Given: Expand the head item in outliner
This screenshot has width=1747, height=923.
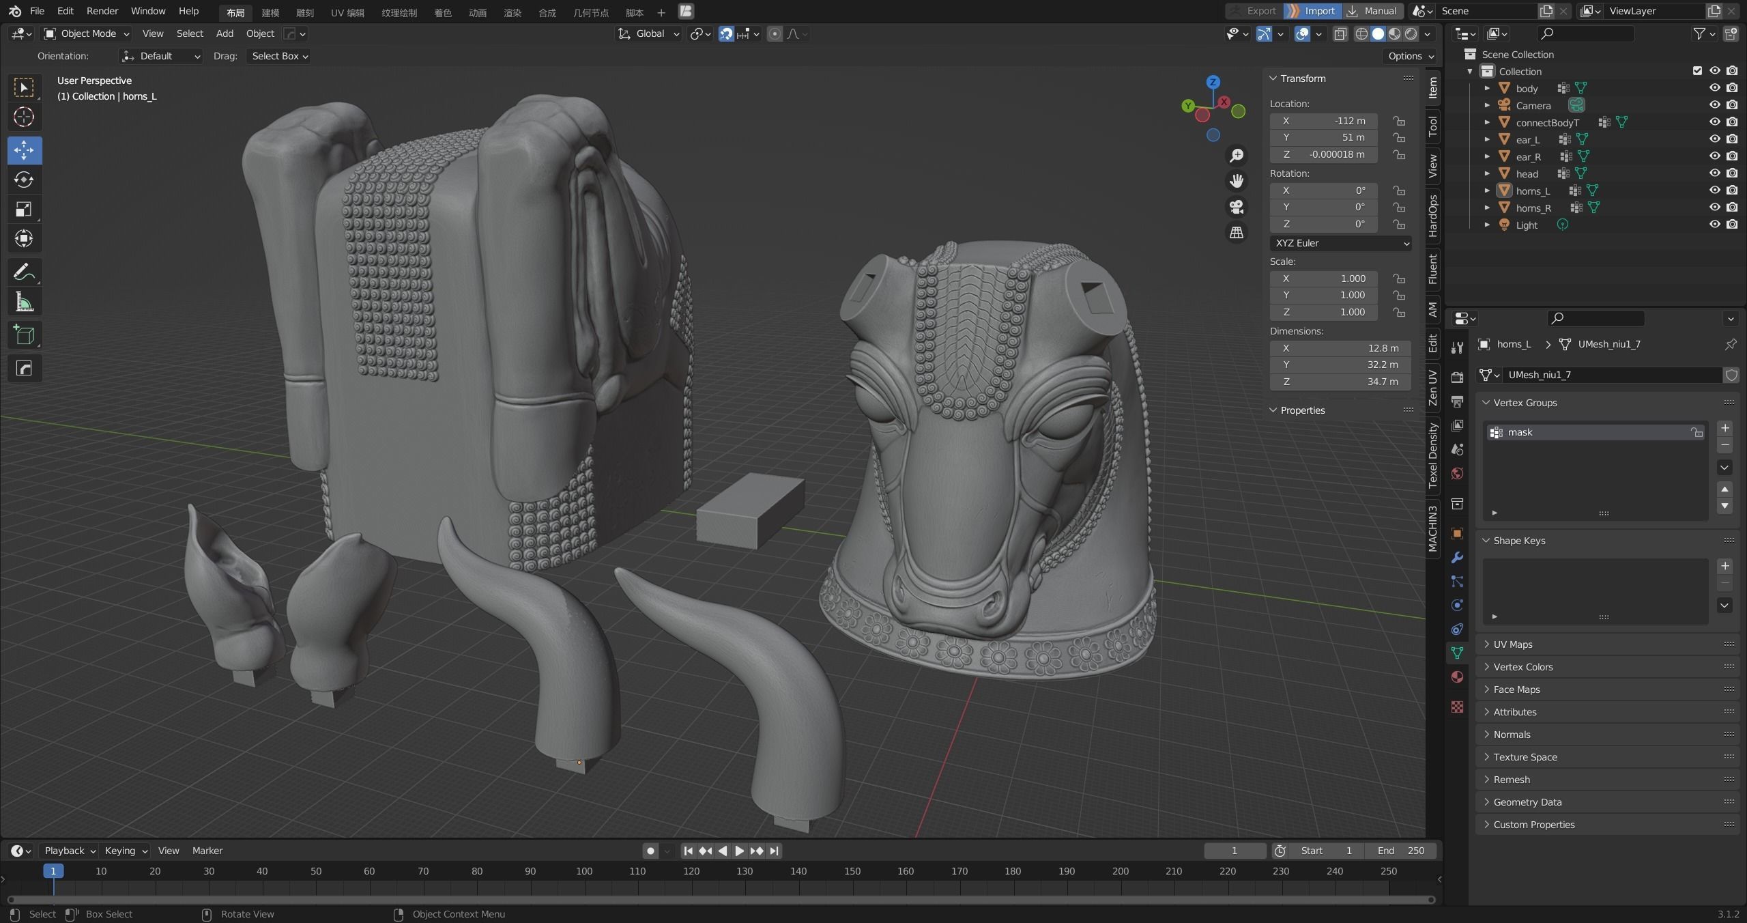Looking at the screenshot, I should (1487, 173).
